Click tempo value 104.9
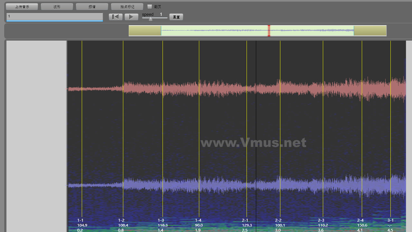 [82, 225]
